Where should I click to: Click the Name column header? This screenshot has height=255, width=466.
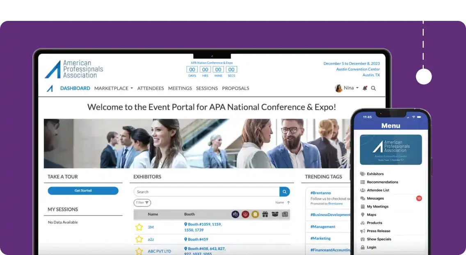tap(153, 214)
